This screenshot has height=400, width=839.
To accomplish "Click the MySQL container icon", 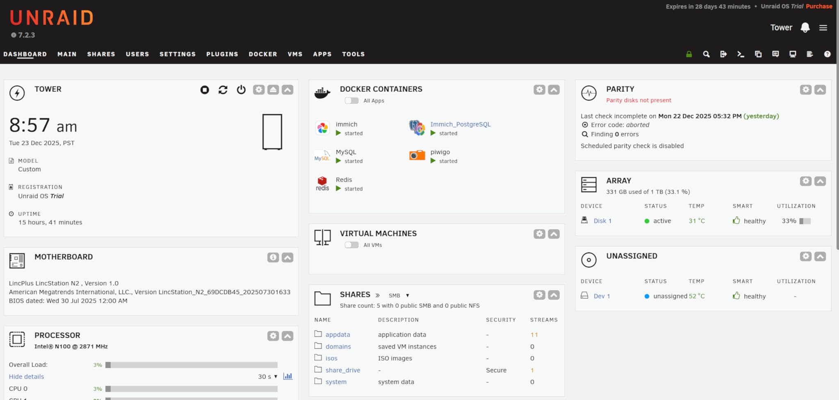I will 322,156.
